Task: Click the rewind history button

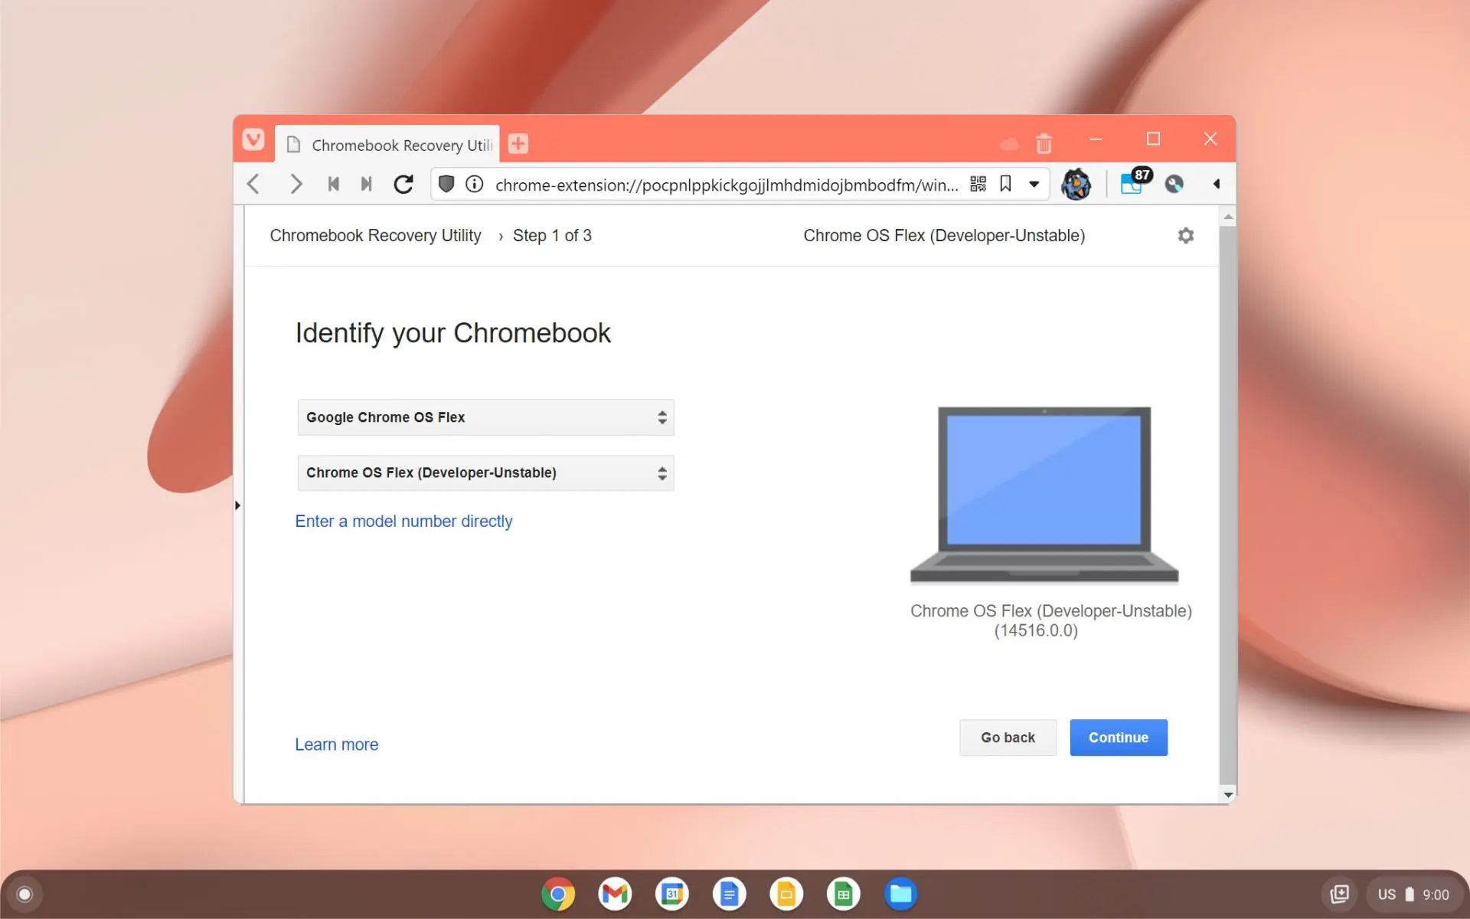Action: coord(333,184)
